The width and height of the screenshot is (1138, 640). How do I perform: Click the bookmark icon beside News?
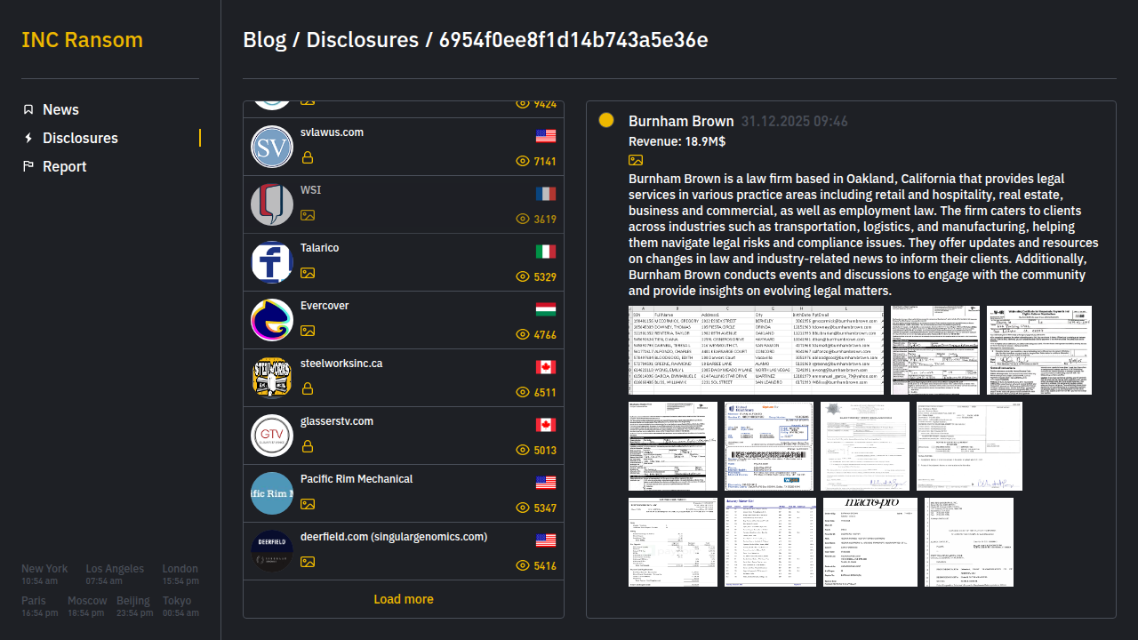pyautogui.click(x=28, y=109)
